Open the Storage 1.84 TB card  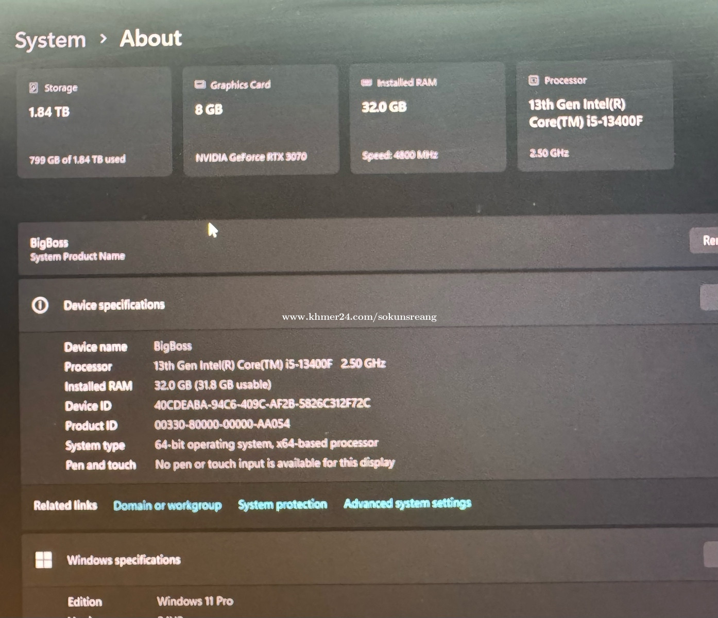pyautogui.click(x=95, y=123)
